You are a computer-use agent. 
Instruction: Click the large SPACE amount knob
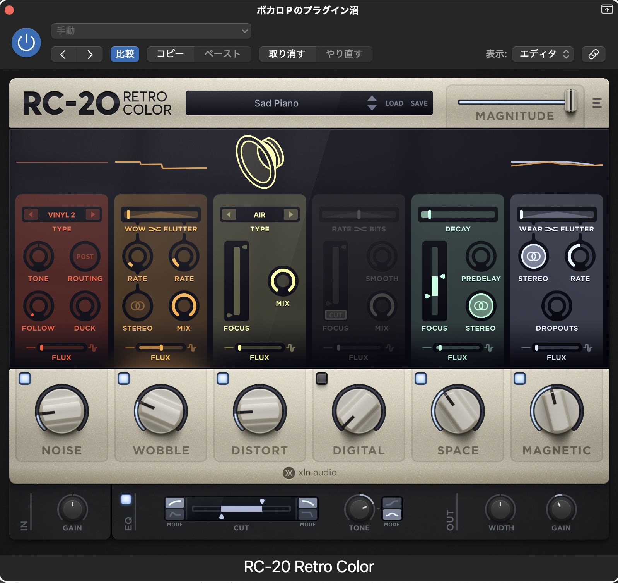[x=458, y=410]
